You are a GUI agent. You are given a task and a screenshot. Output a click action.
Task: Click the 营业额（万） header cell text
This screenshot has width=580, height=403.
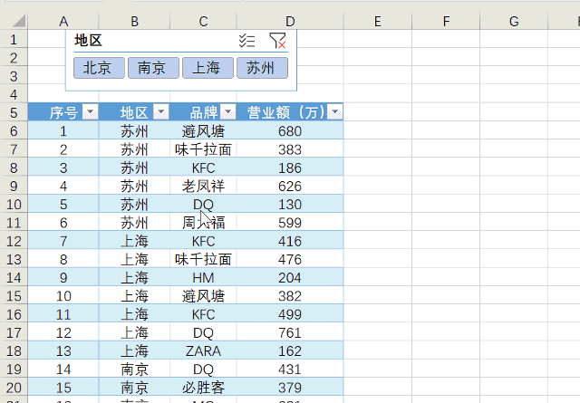point(286,112)
